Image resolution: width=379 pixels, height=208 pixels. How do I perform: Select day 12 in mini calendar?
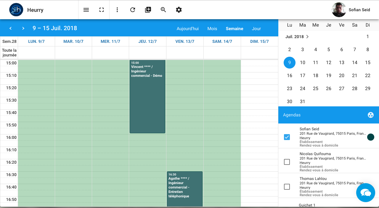point(329,63)
